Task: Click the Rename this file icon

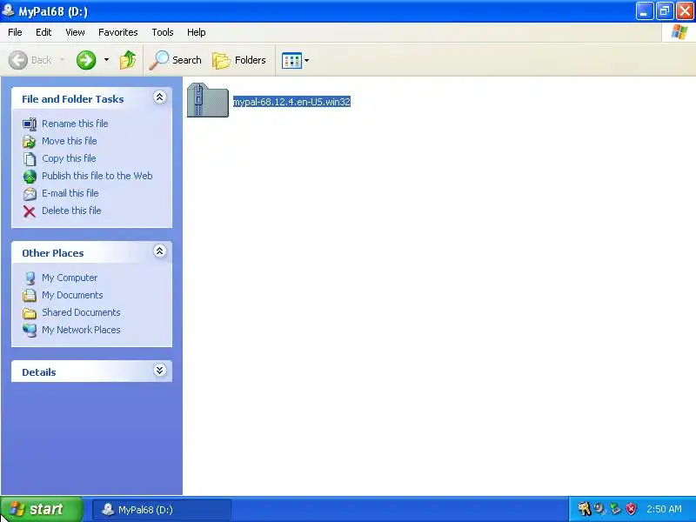Action: coord(30,124)
